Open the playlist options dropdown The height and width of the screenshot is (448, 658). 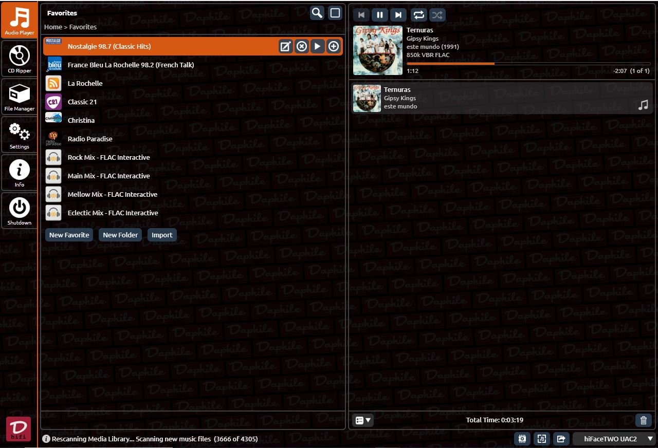(x=363, y=420)
